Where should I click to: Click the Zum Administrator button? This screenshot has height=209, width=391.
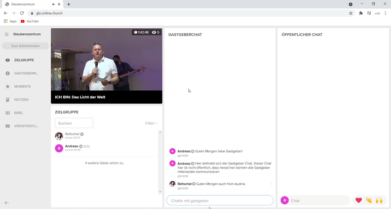click(25, 46)
